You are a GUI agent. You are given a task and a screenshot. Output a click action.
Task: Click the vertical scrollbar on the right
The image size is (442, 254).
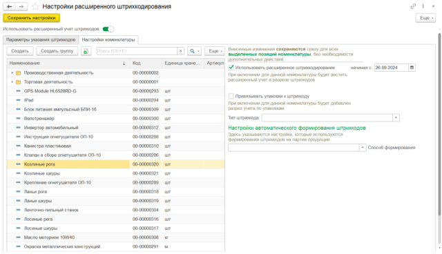[439, 124]
